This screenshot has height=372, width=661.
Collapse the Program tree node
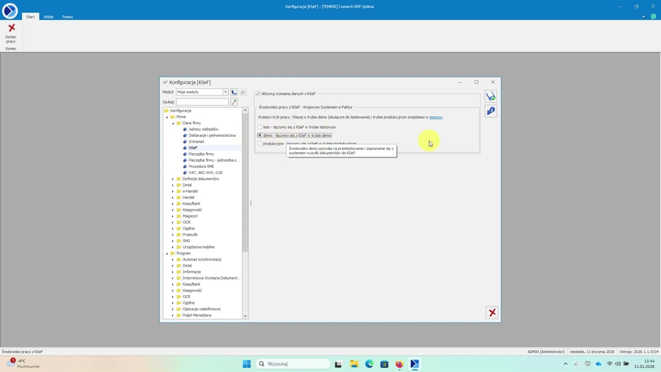click(x=167, y=253)
